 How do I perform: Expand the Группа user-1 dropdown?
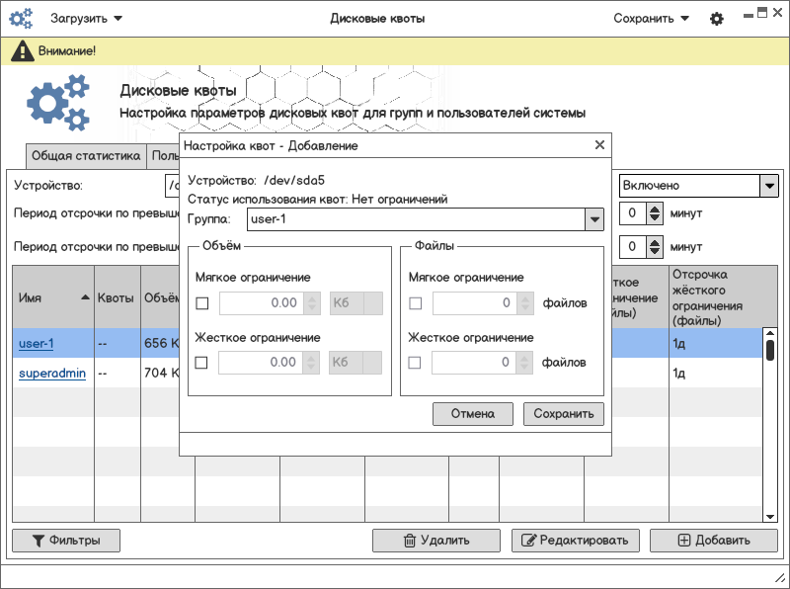tap(594, 219)
